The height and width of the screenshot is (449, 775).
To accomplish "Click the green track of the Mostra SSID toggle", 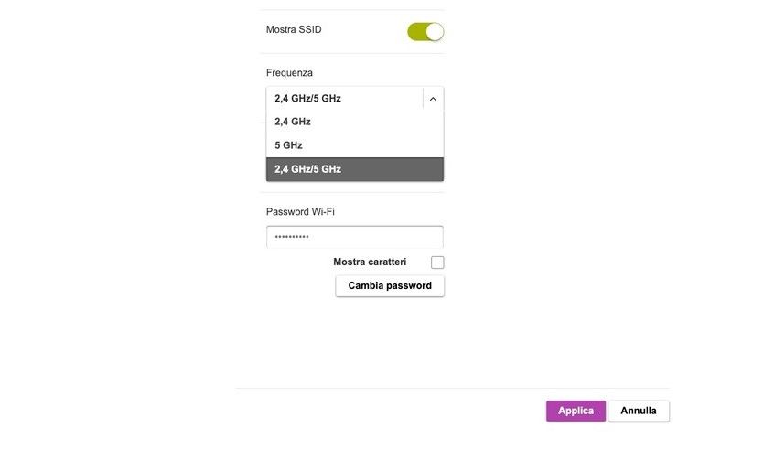I will pos(416,32).
